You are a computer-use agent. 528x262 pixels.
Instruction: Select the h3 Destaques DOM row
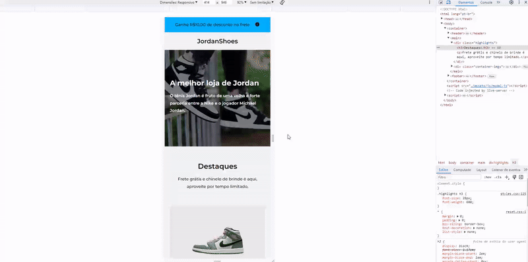click(482, 48)
